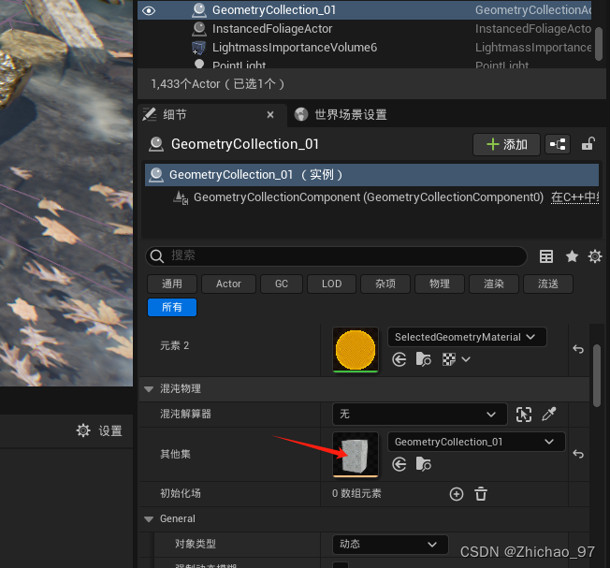The image size is (610, 568).
Task: Open the 设置 settings button
Action: click(x=99, y=430)
